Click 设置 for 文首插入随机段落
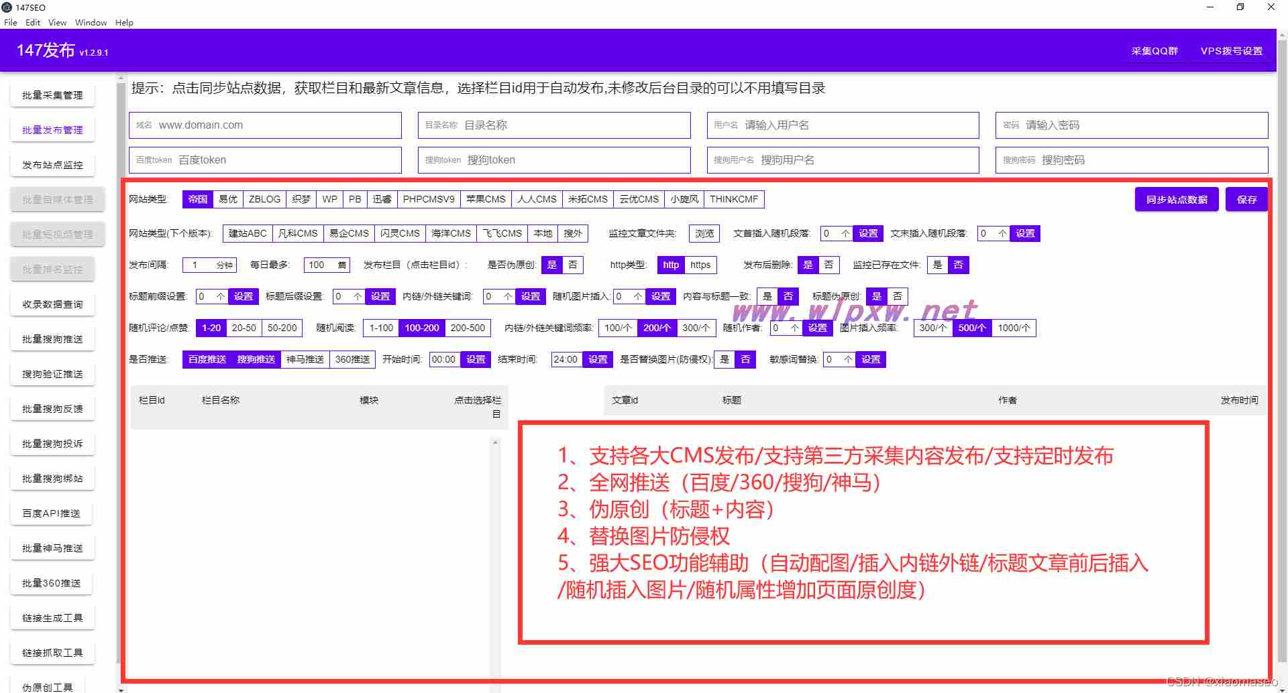Viewport: 1288px width, 693px height. (x=868, y=233)
